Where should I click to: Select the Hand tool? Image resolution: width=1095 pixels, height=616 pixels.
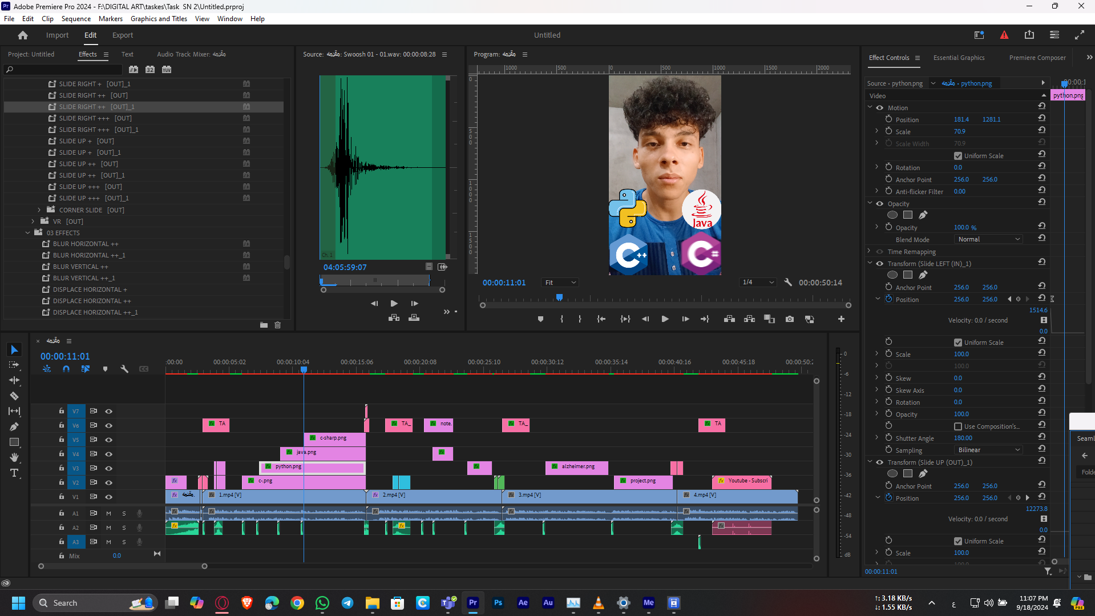pos(15,457)
